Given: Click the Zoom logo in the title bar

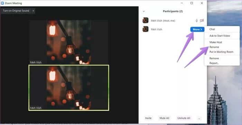Looking at the screenshot, I should [x=2, y=3].
